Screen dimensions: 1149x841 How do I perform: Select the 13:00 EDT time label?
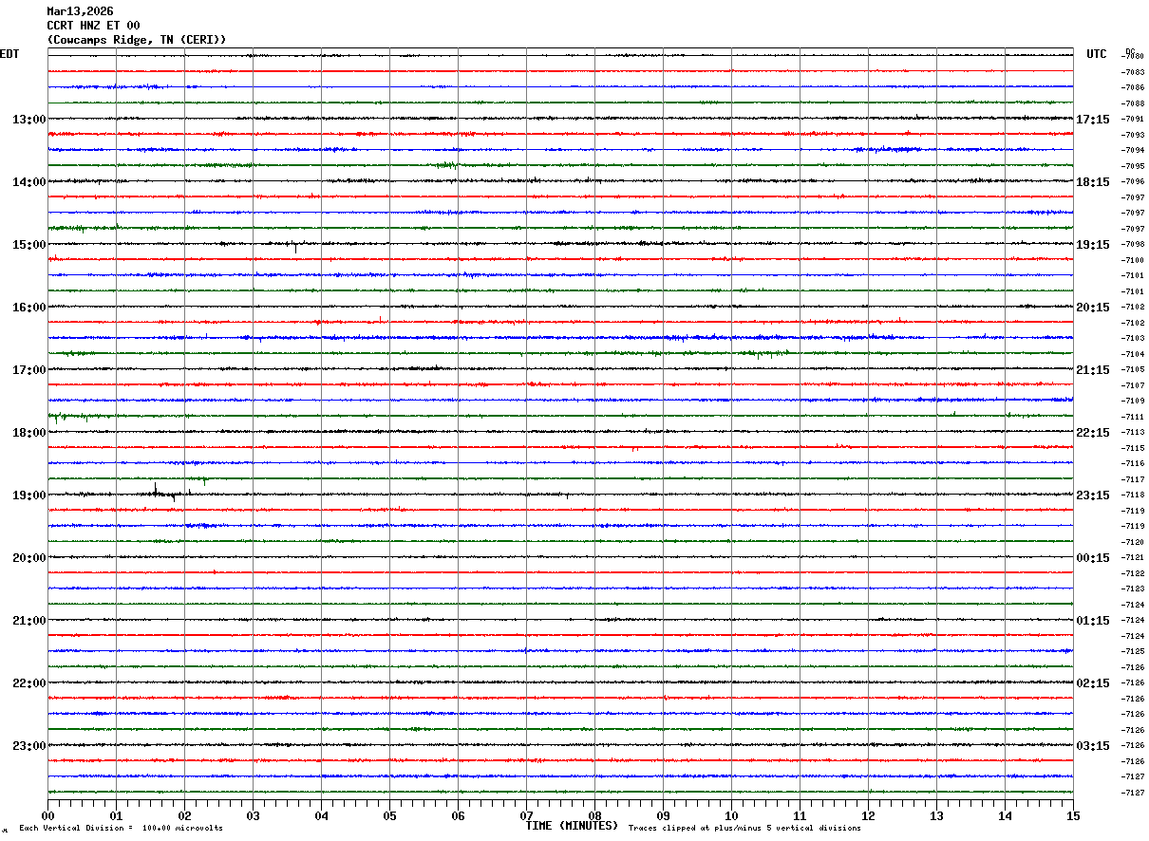pyautogui.click(x=29, y=120)
